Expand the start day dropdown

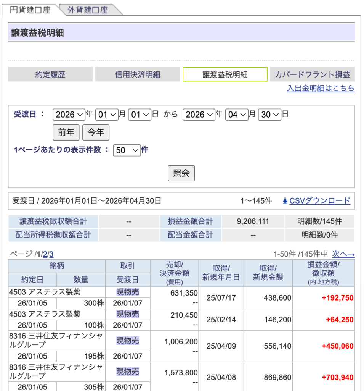pos(140,115)
